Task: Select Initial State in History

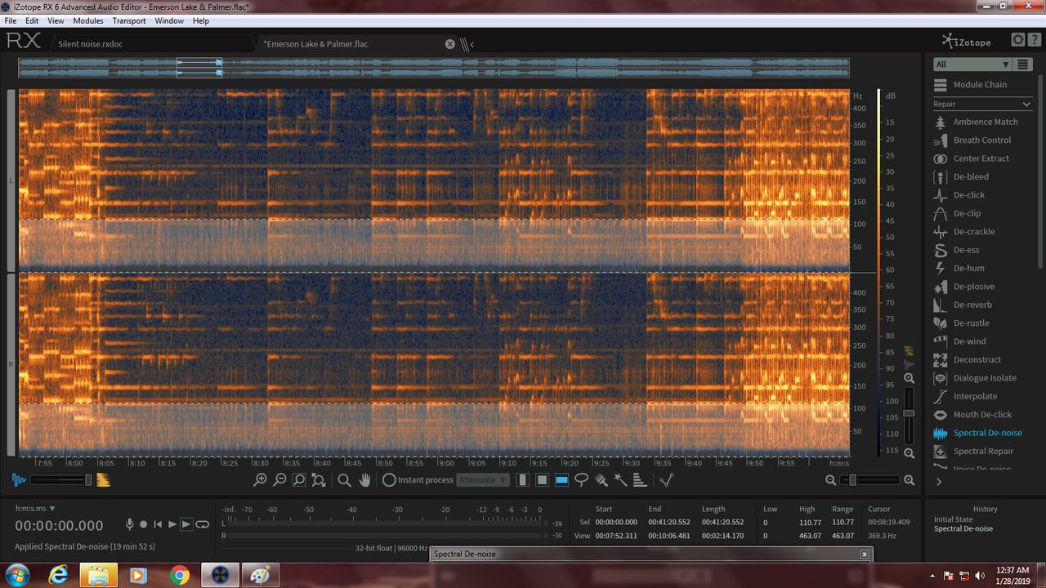Action: [954, 519]
